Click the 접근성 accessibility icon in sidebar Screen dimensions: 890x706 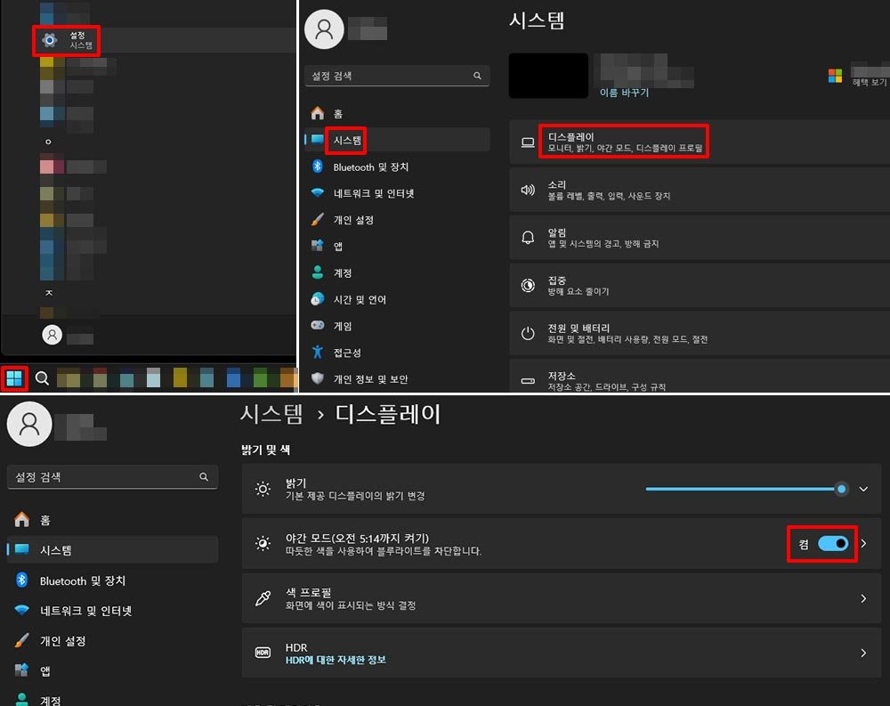318,353
